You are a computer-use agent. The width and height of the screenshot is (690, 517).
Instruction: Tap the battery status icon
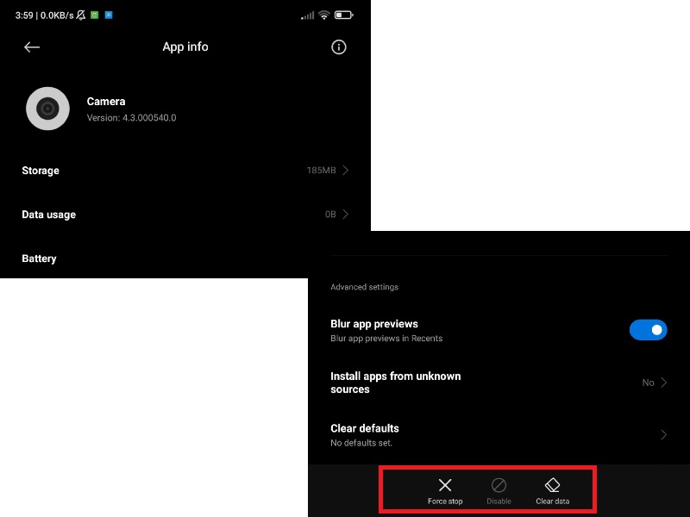[x=343, y=16]
